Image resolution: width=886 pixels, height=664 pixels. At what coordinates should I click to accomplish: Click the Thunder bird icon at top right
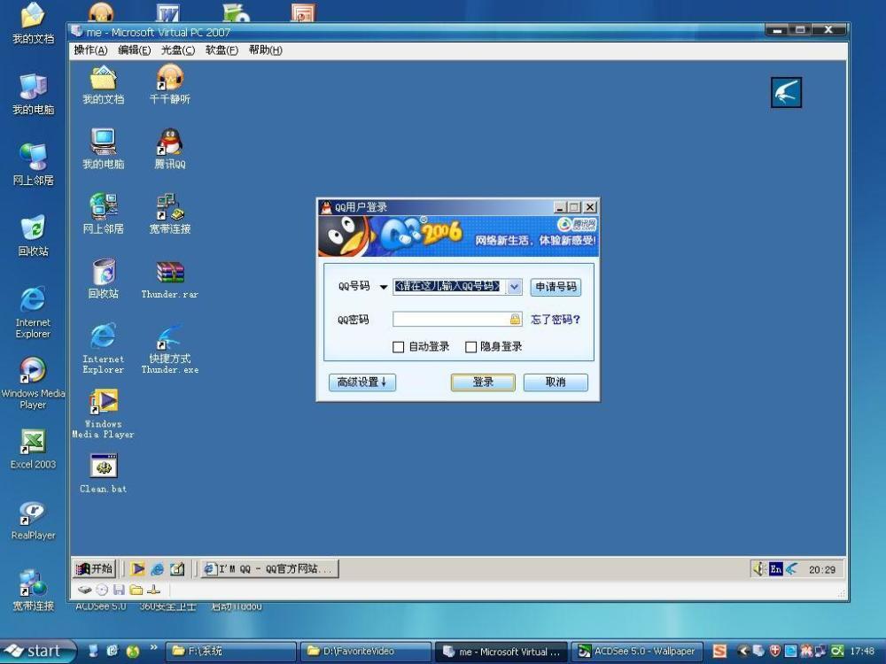786,92
